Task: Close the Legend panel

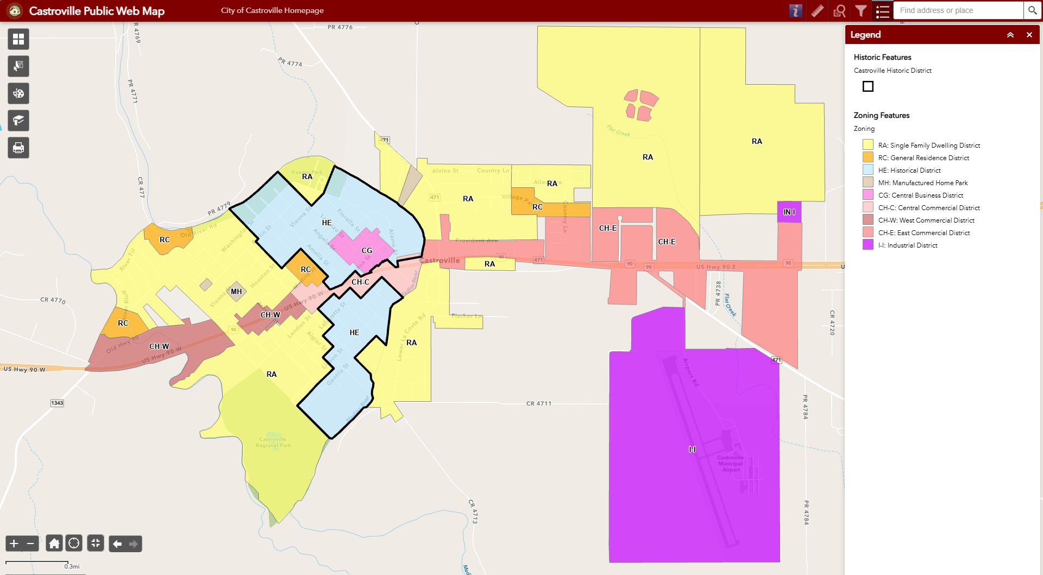Action: [x=1029, y=35]
